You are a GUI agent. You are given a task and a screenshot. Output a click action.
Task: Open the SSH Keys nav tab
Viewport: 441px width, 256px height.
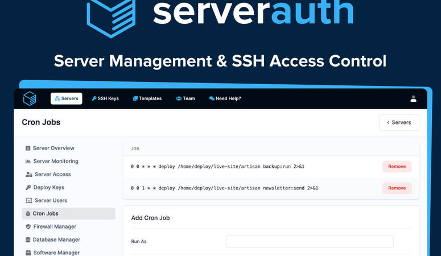click(105, 98)
